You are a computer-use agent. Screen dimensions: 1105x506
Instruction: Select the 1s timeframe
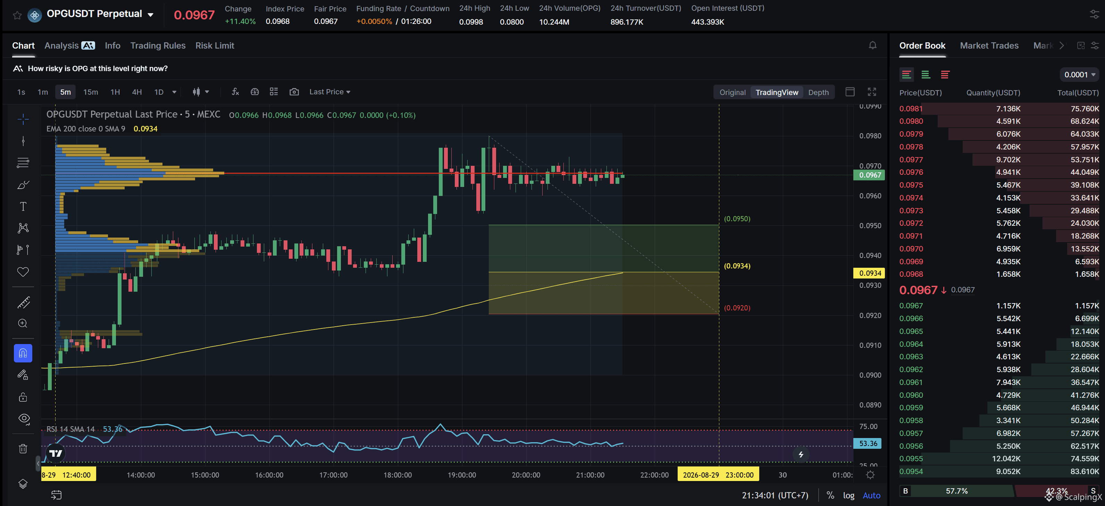[x=21, y=92]
